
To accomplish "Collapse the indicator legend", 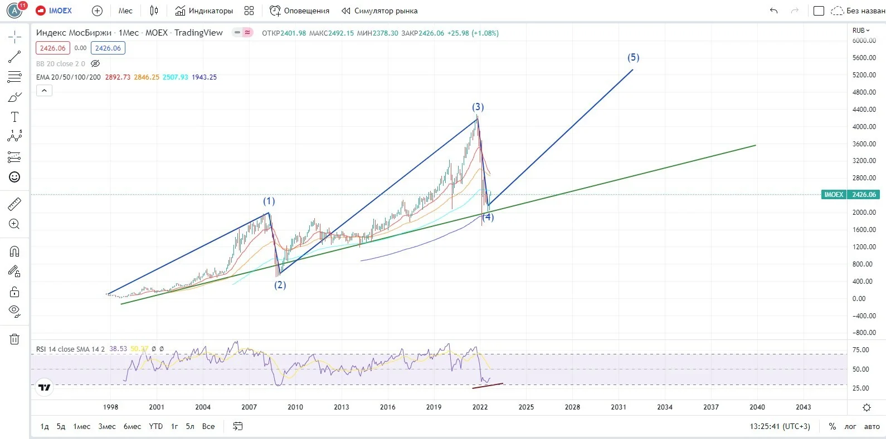I will pos(44,90).
